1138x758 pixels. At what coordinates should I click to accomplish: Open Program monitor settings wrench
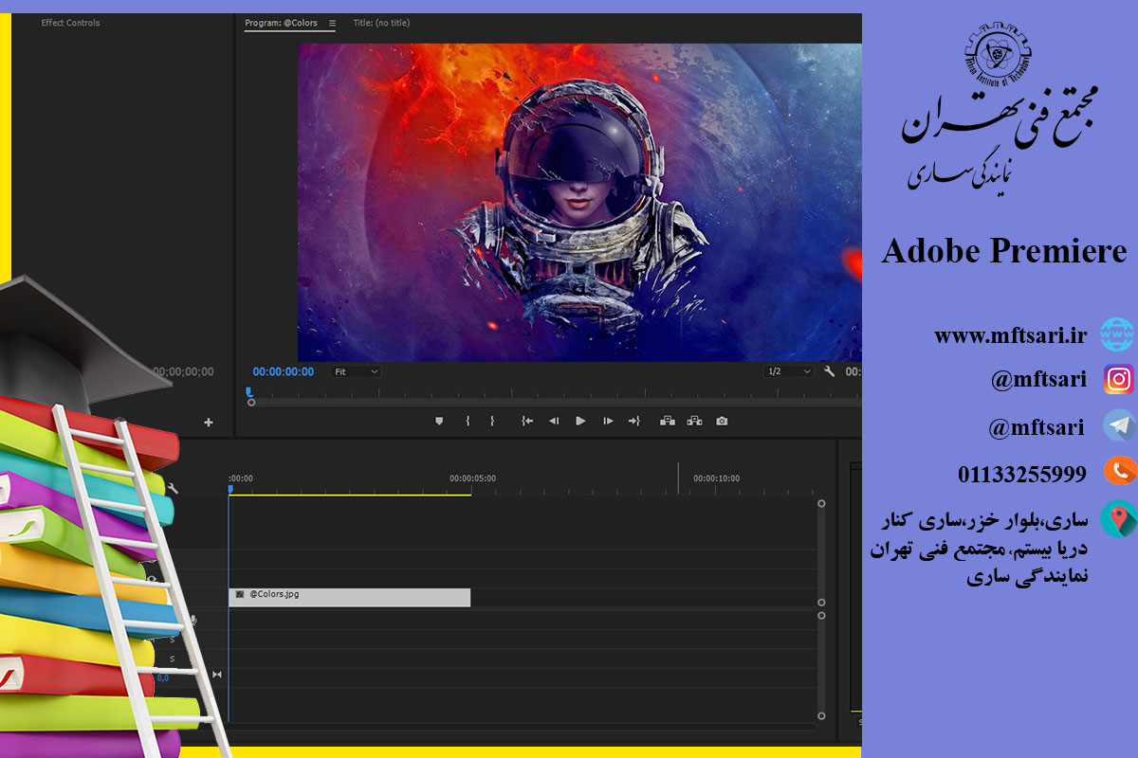coord(829,371)
